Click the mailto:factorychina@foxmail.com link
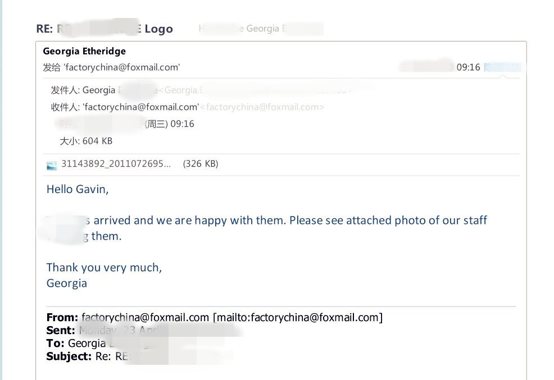The height and width of the screenshot is (380, 554). (297, 318)
